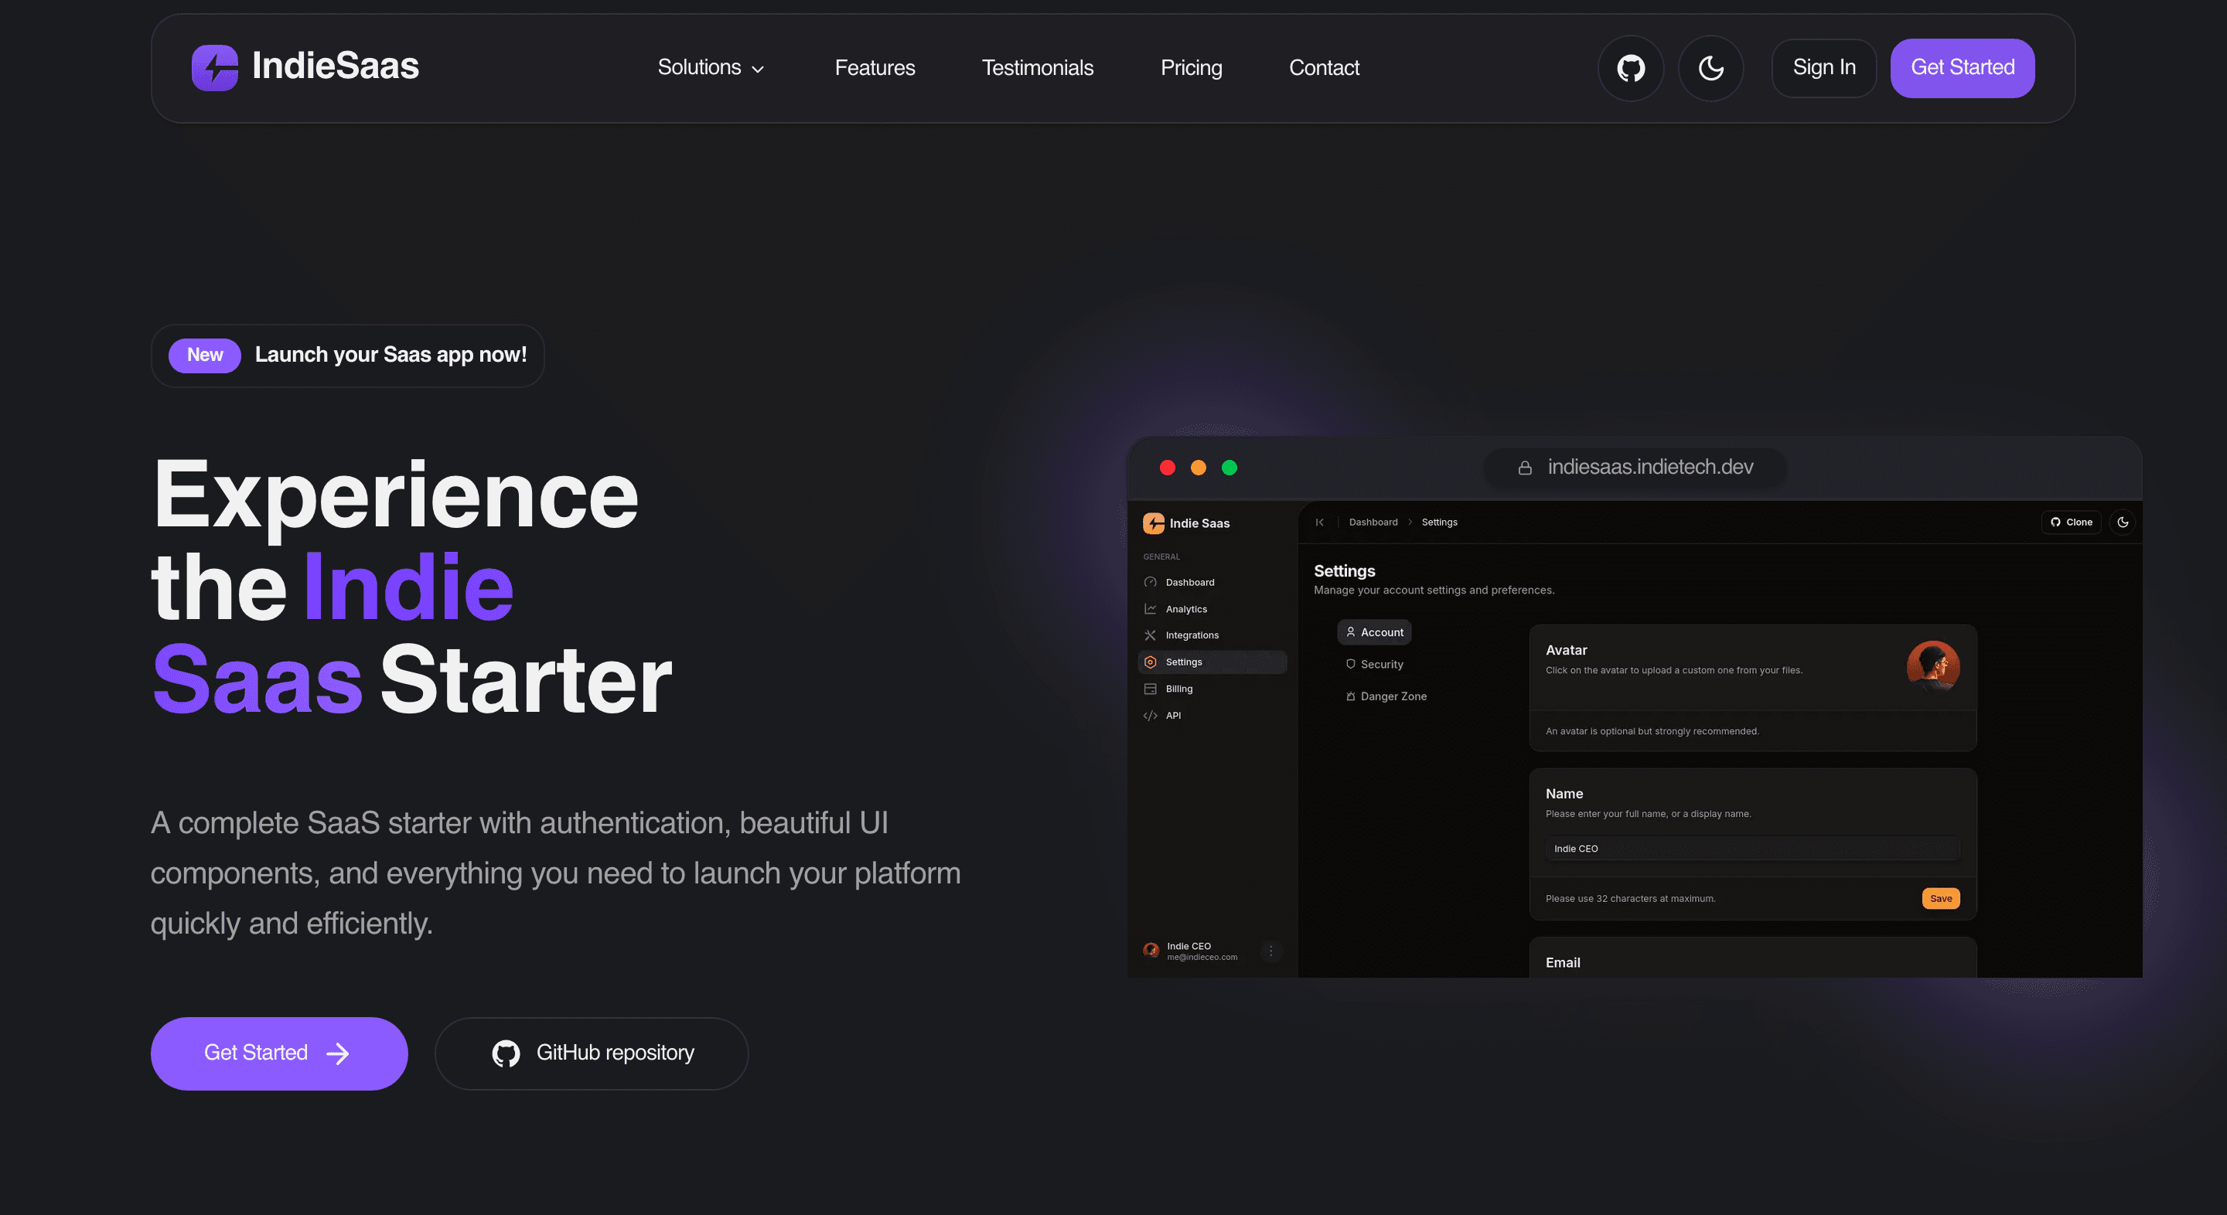Image resolution: width=2227 pixels, height=1215 pixels.
Task: Click the Pricing navigation item
Action: 1192,67
